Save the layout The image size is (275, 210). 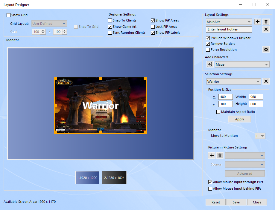(236, 202)
